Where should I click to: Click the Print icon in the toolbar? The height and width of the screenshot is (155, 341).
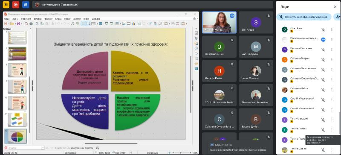click(31, 23)
